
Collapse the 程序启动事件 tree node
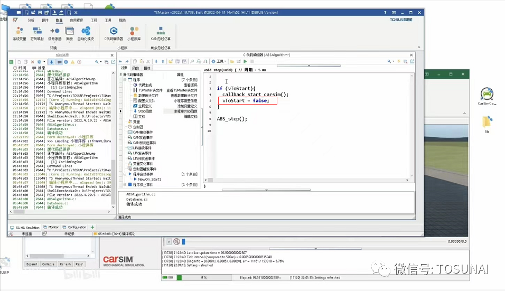[125, 174]
